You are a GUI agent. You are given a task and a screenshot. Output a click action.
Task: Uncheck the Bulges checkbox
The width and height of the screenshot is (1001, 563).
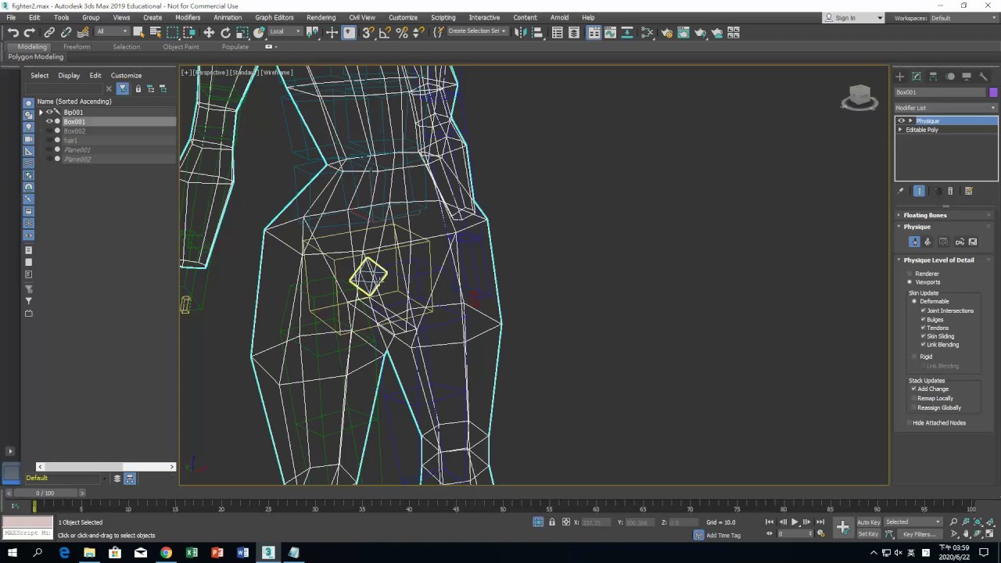point(923,319)
